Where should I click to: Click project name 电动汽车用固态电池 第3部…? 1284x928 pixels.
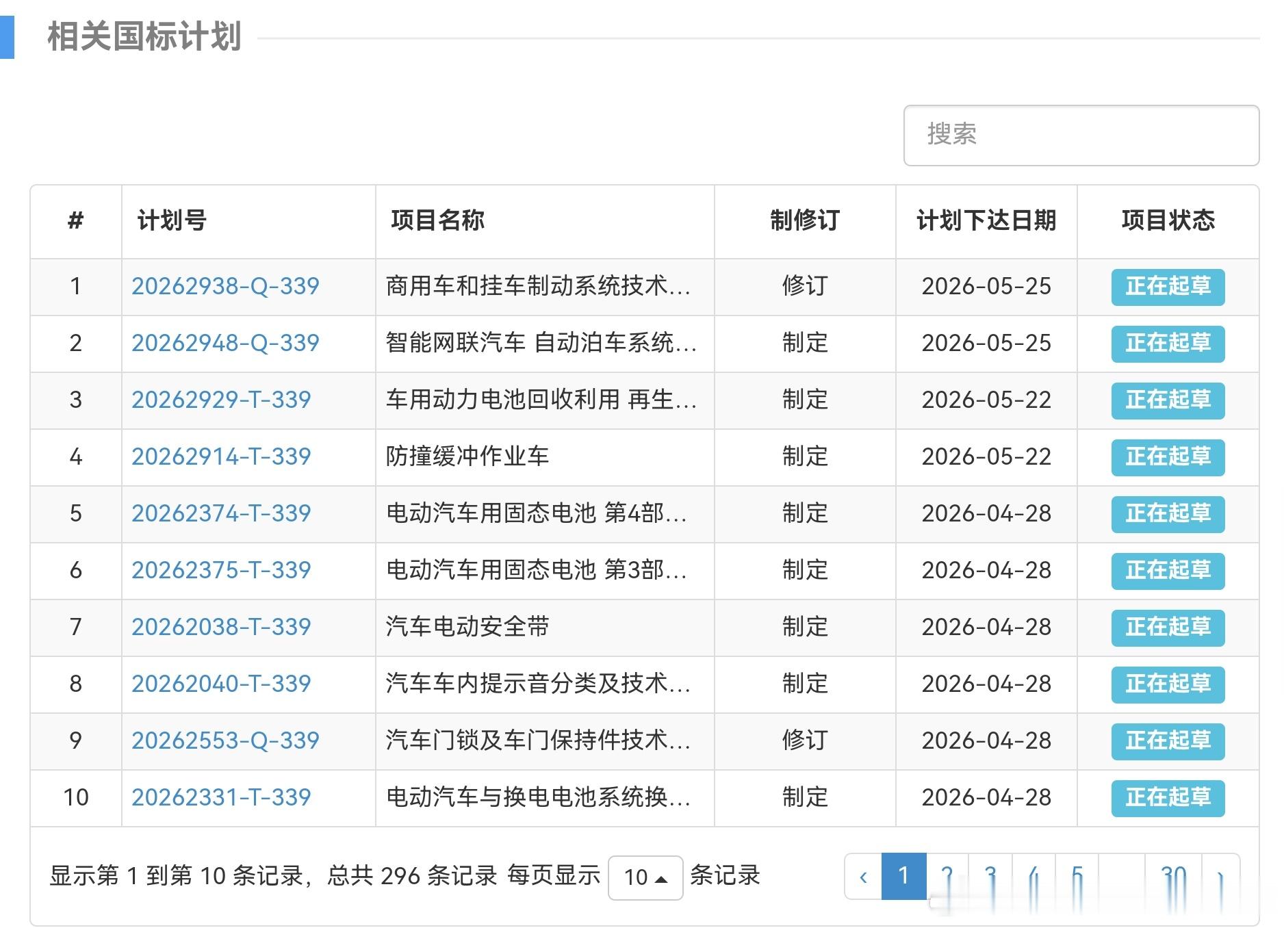point(537,570)
